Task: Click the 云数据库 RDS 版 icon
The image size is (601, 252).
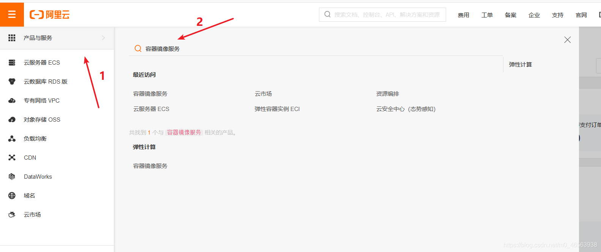Action: coord(12,81)
